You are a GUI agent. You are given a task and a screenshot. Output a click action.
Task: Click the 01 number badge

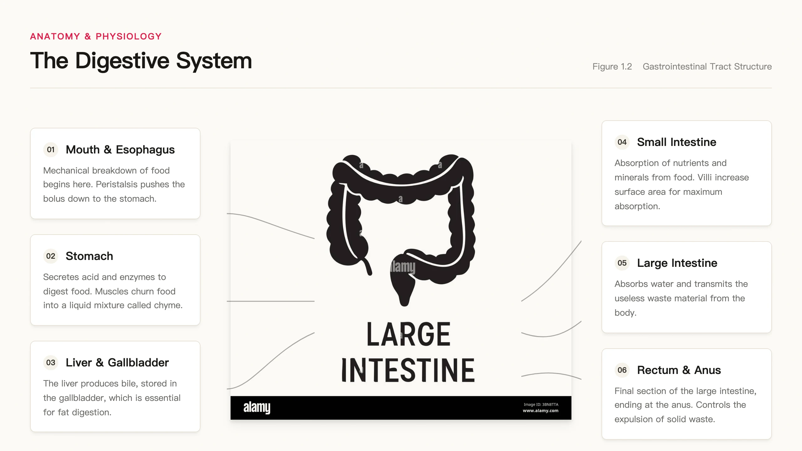(51, 150)
